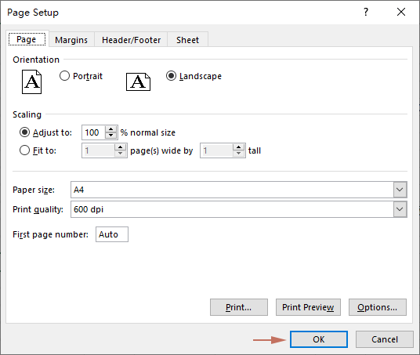Open the Header/Footer tab
The height and width of the screenshot is (355, 420).
pos(132,40)
